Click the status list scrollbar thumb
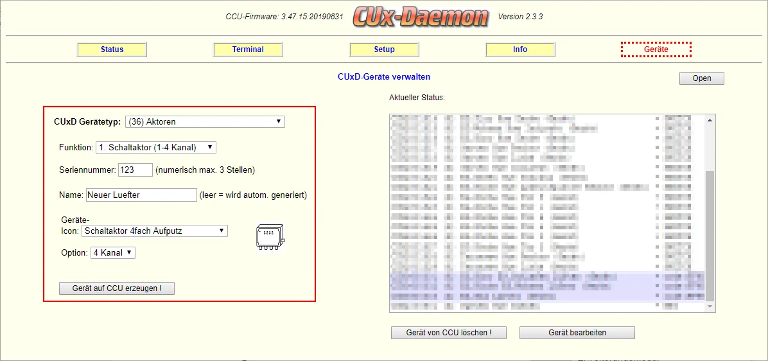768x361 pixels. (x=710, y=236)
